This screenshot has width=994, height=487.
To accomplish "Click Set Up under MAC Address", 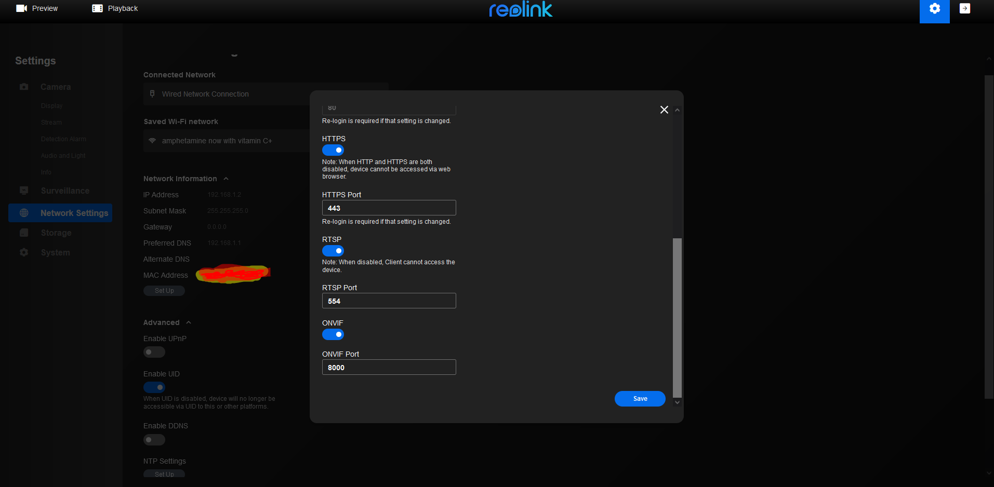I will tap(164, 290).
